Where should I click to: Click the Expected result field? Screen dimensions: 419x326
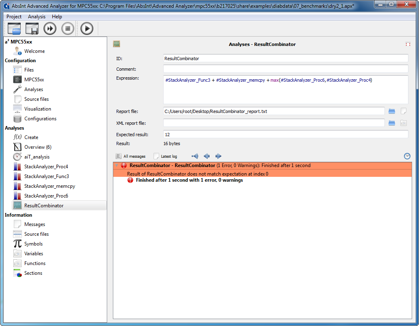pyautogui.click(x=286, y=135)
